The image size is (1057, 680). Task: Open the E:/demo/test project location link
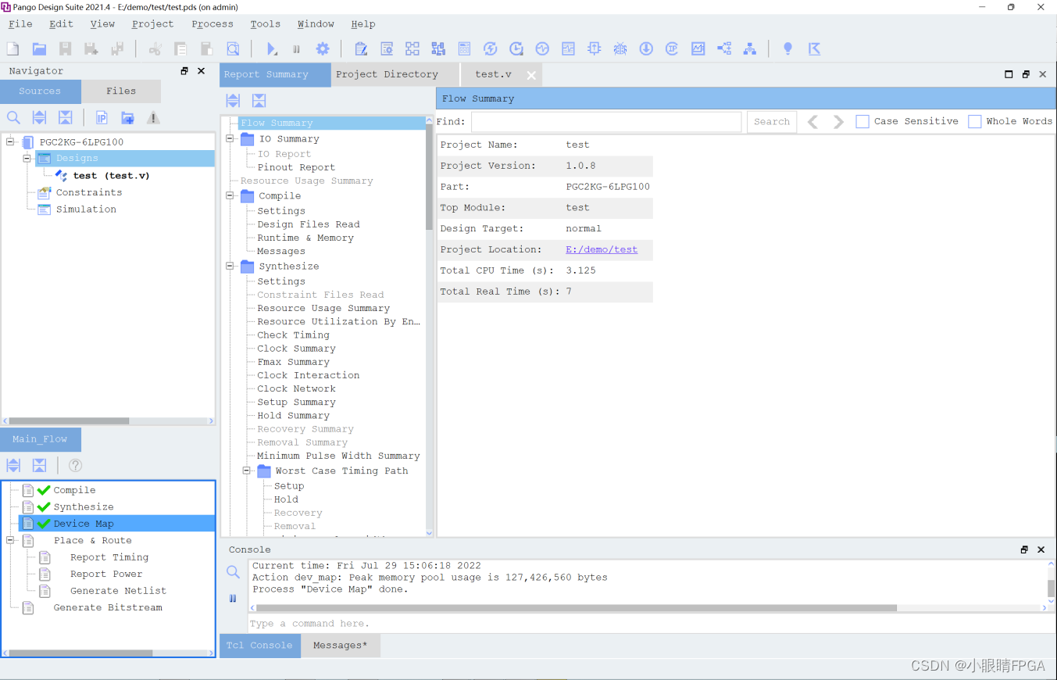tap(602, 250)
